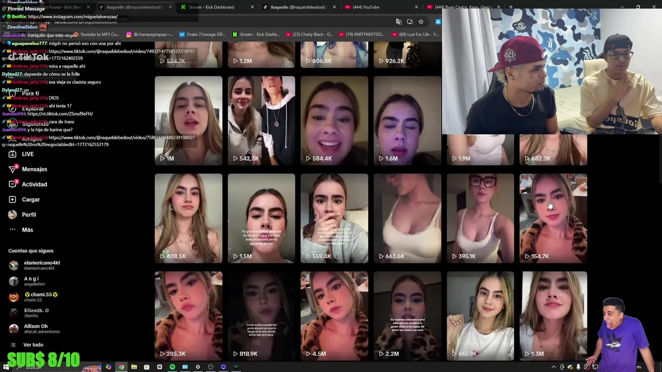This screenshot has height=372, width=662.
Task: Play the video with 663.6K views
Action: point(407,218)
